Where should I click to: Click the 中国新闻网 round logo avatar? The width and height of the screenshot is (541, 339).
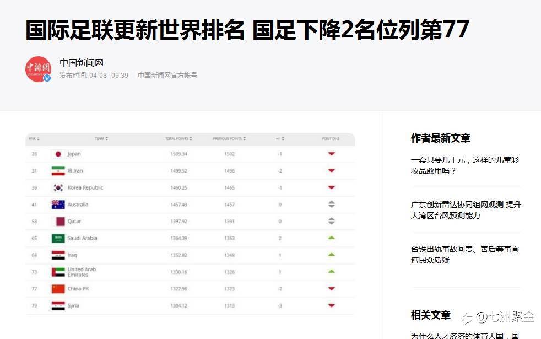click(x=39, y=69)
